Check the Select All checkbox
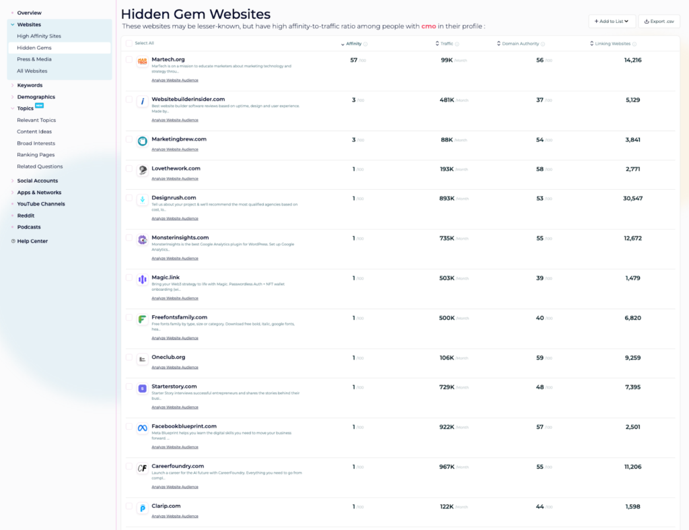This screenshot has width=689, height=530. click(x=129, y=43)
